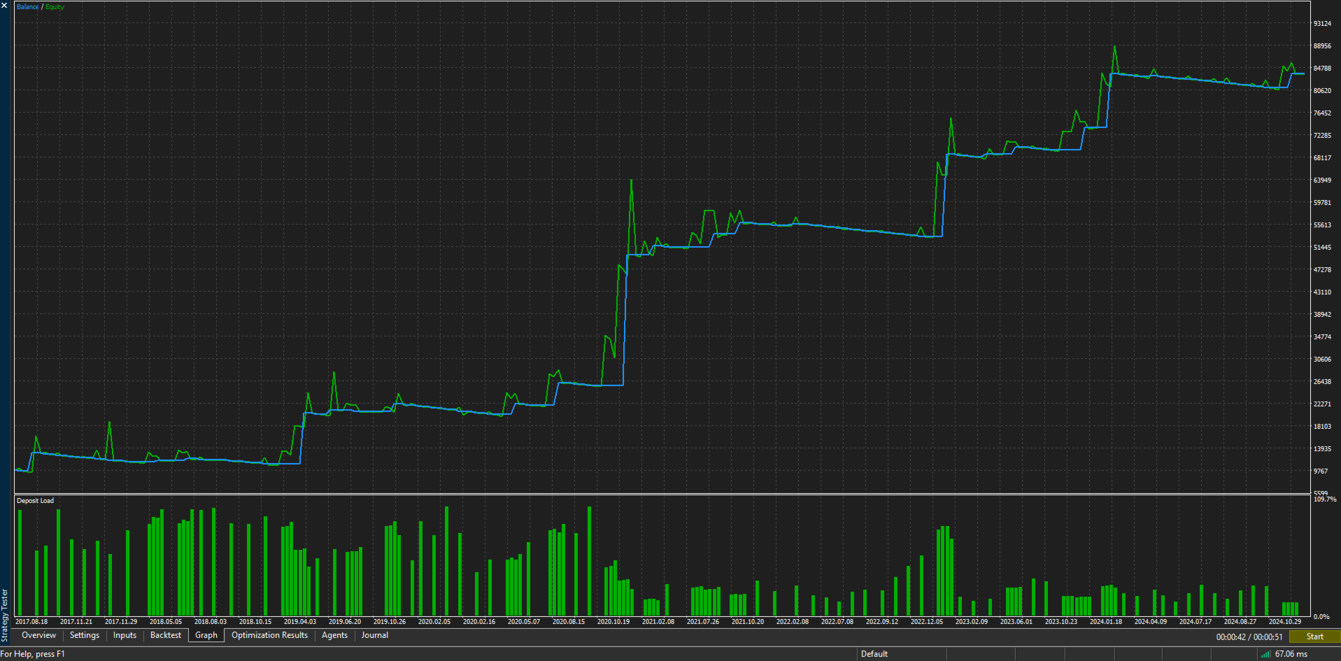Click the 47278 axis value
The height and width of the screenshot is (661, 1341).
point(1322,270)
